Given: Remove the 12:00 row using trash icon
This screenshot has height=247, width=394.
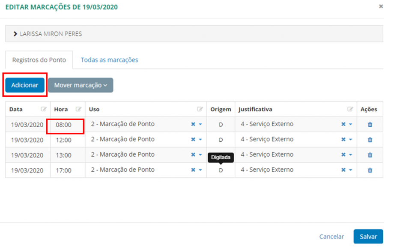Looking at the screenshot, I should click(x=370, y=140).
